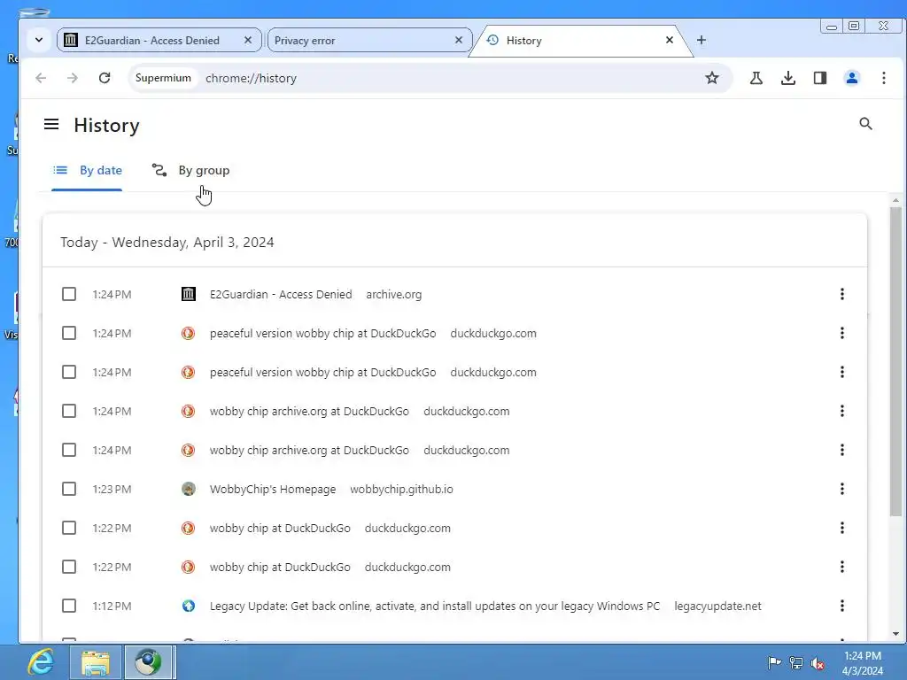Switch to the Privacy error tab
This screenshot has height=680, width=907.
click(x=369, y=41)
